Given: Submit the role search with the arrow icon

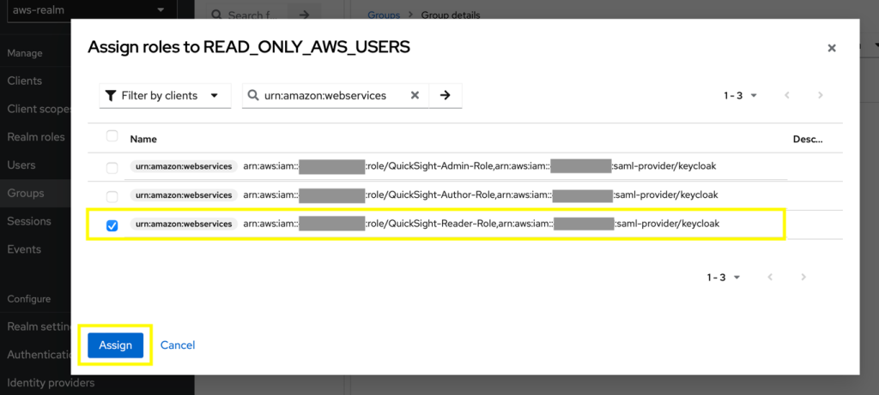Looking at the screenshot, I should (x=446, y=95).
